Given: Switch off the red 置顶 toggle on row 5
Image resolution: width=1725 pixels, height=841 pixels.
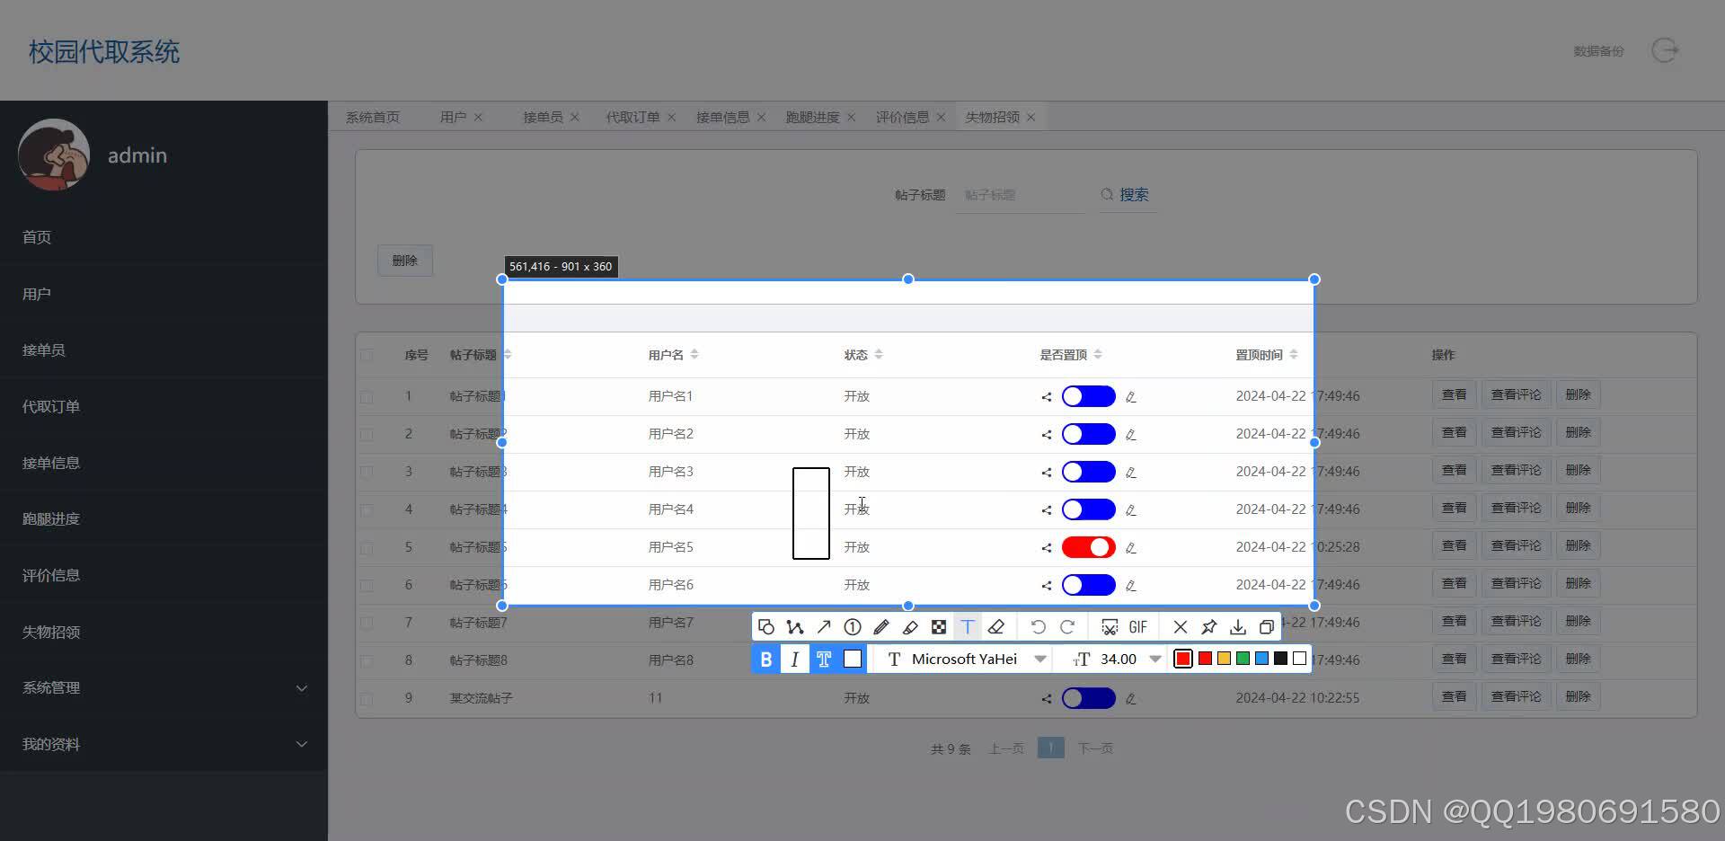Looking at the screenshot, I should tap(1088, 546).
